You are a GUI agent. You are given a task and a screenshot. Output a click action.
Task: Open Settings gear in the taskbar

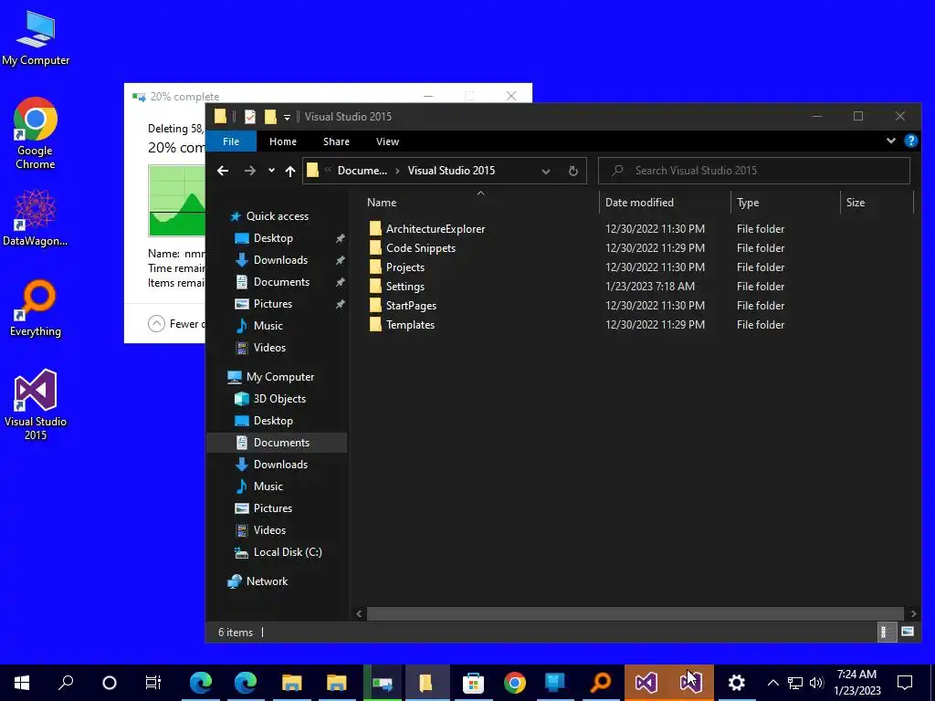pos(737,683)
